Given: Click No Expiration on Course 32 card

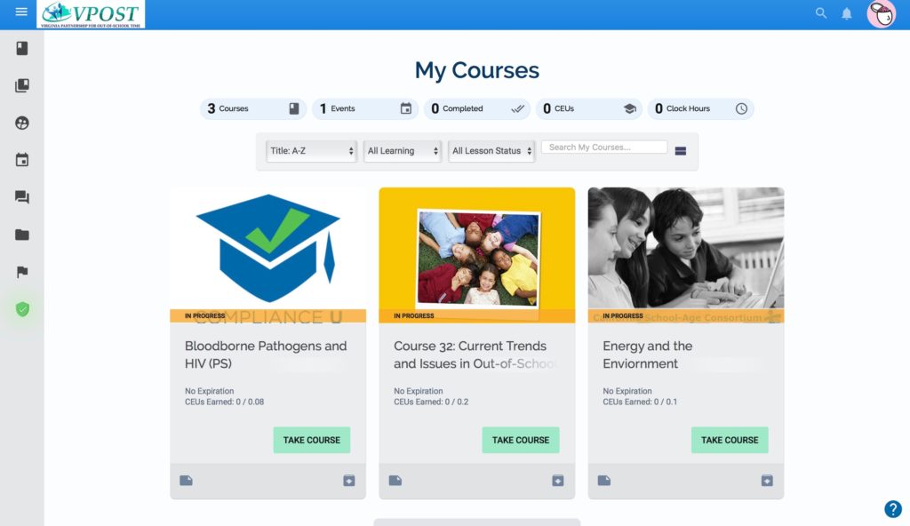Looking at the screenshot, I should click(419, 391).
